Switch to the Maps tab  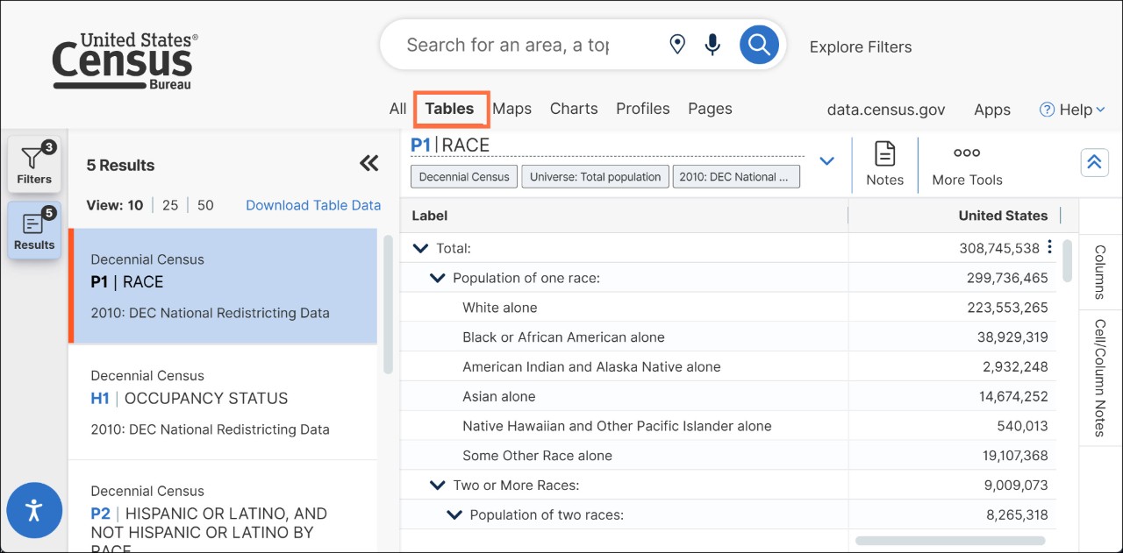511,109
